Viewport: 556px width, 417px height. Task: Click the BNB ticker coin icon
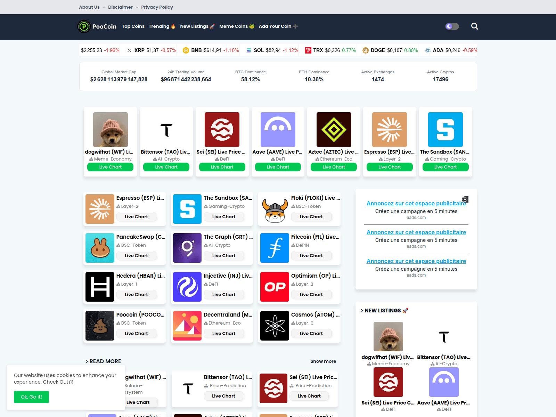coord(186,50)
